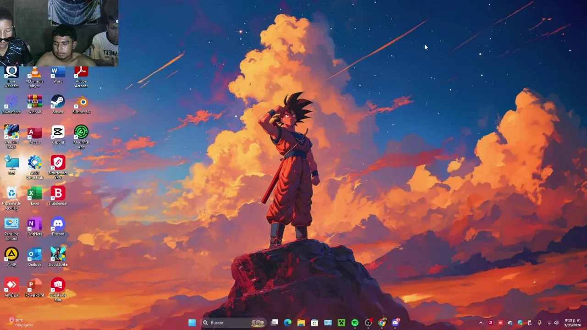Select the Bitdefender desktop icon
587x330 pixels.
click(58, 196)
